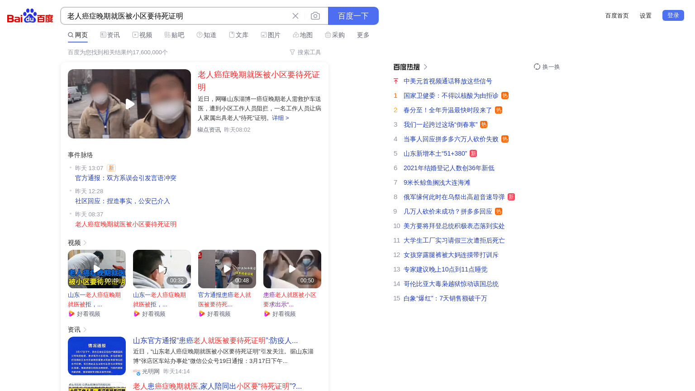Open hot search 9米长鲸鱼搁浅大连海滩
This screenshot has width=695, height=391.
(437, 182)
